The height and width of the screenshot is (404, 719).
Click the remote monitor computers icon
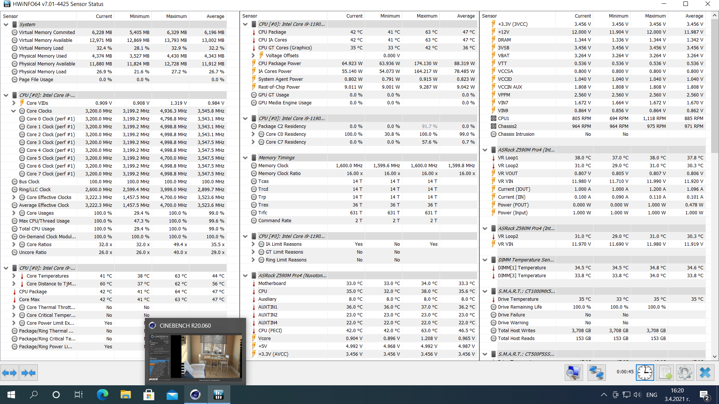coord(574,373)
